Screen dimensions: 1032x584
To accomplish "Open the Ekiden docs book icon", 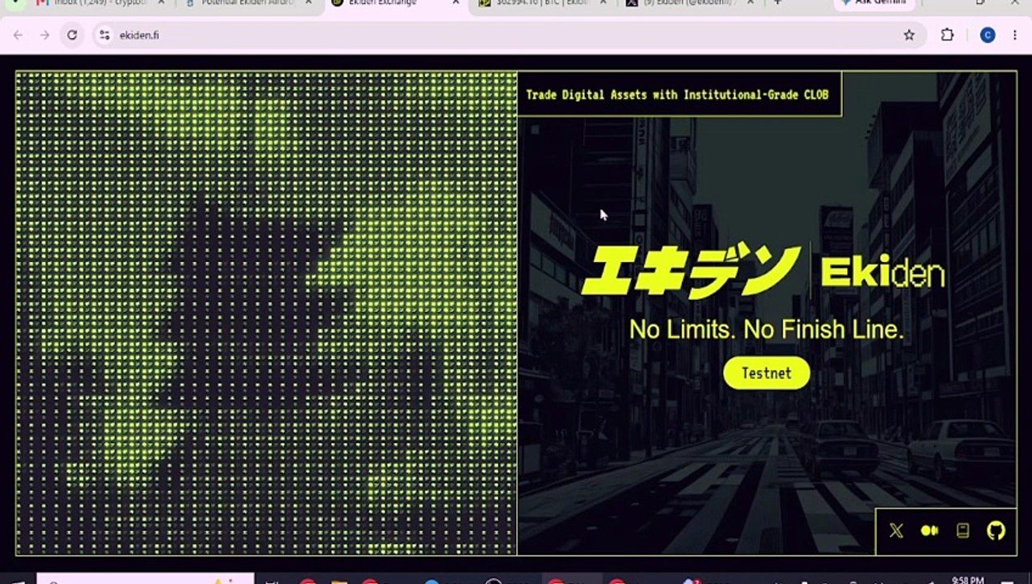I will point(963,530).
